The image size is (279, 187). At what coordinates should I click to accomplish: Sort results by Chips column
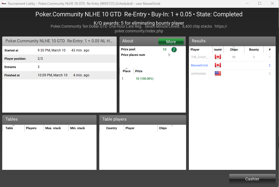click(x=234, y=50)
